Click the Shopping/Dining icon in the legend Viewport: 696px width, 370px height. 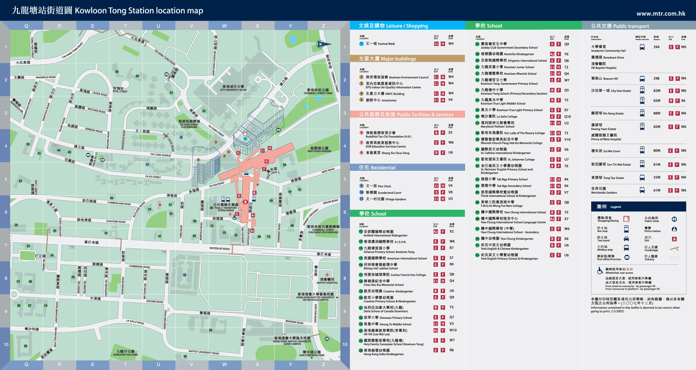626,219
